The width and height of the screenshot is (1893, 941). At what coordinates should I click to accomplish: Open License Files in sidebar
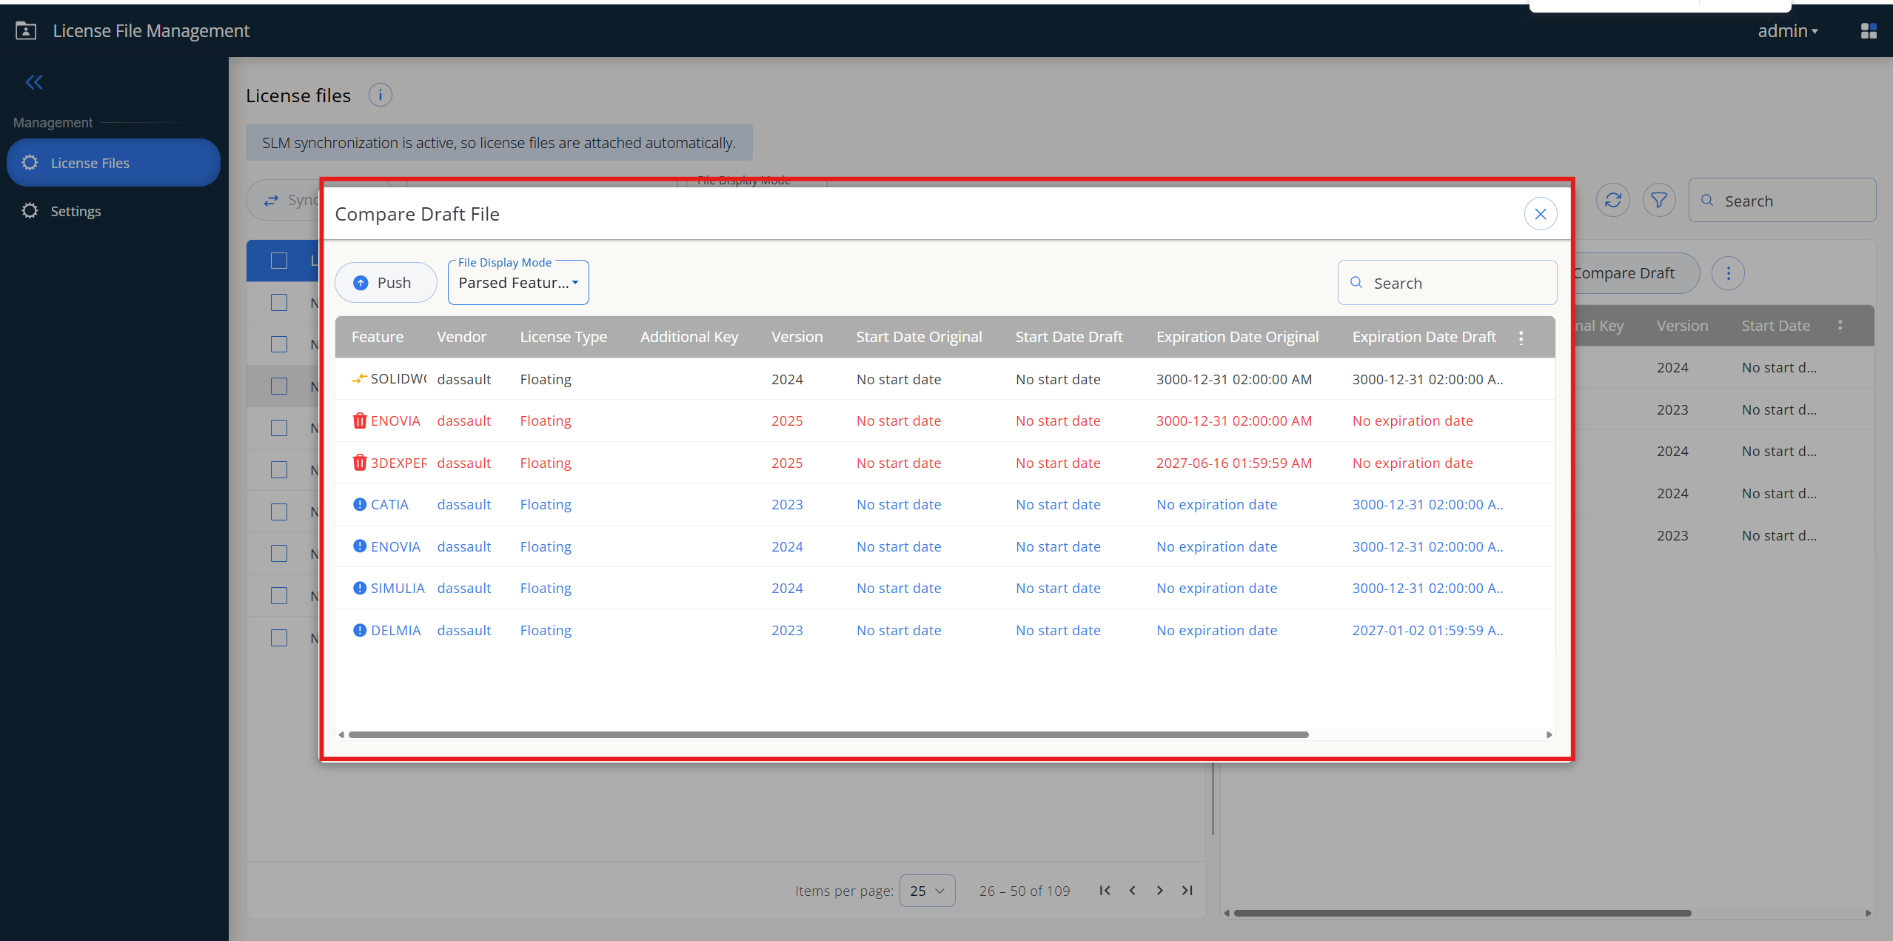coord(113,162)
